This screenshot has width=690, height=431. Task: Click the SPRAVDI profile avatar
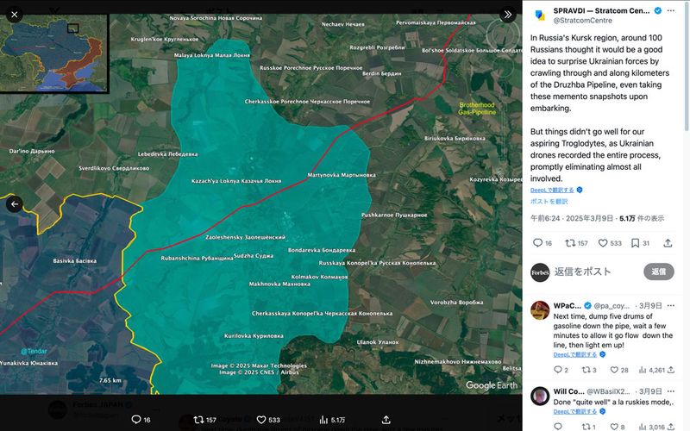point(540,15)
